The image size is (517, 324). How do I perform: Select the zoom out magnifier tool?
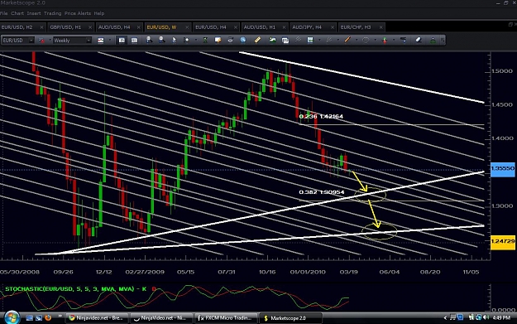[161, 40]
